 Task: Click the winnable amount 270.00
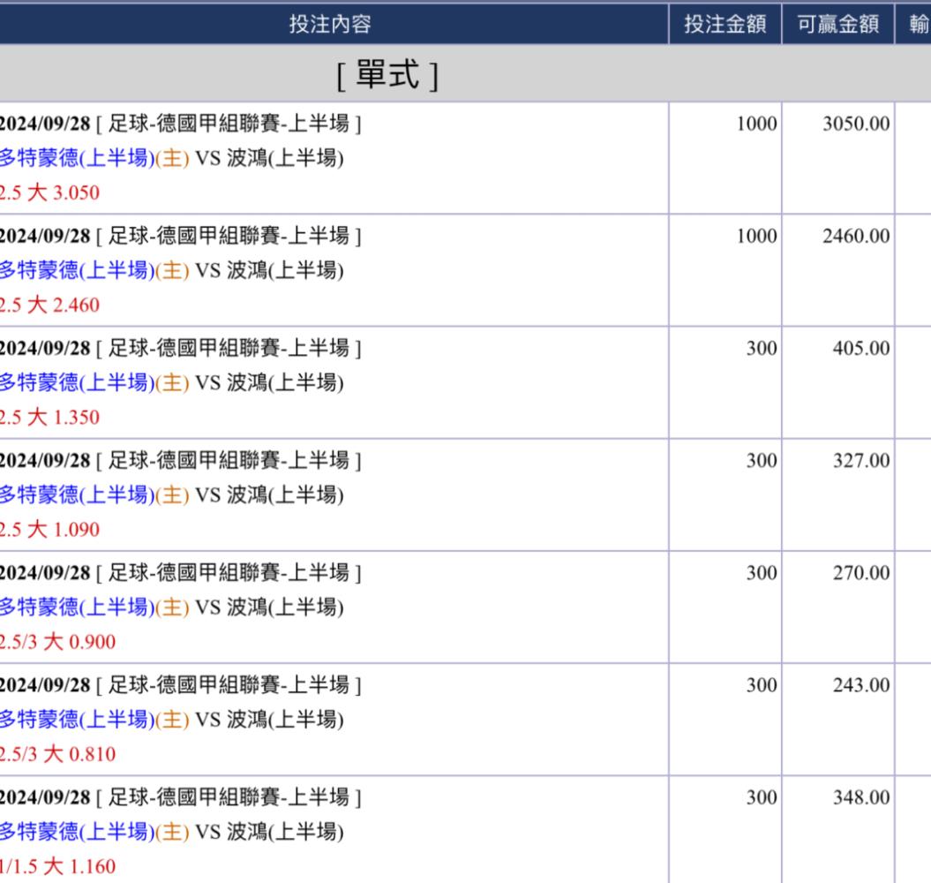[x=861, y=573]
